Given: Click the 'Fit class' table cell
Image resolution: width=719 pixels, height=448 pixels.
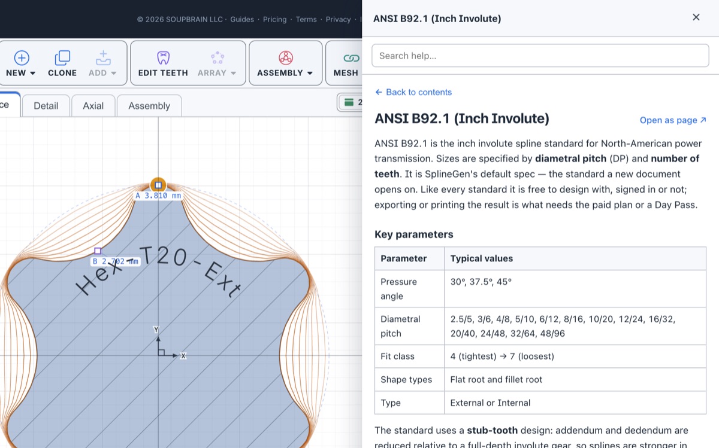Looking at the screenshot, I should tap(410, 356).
